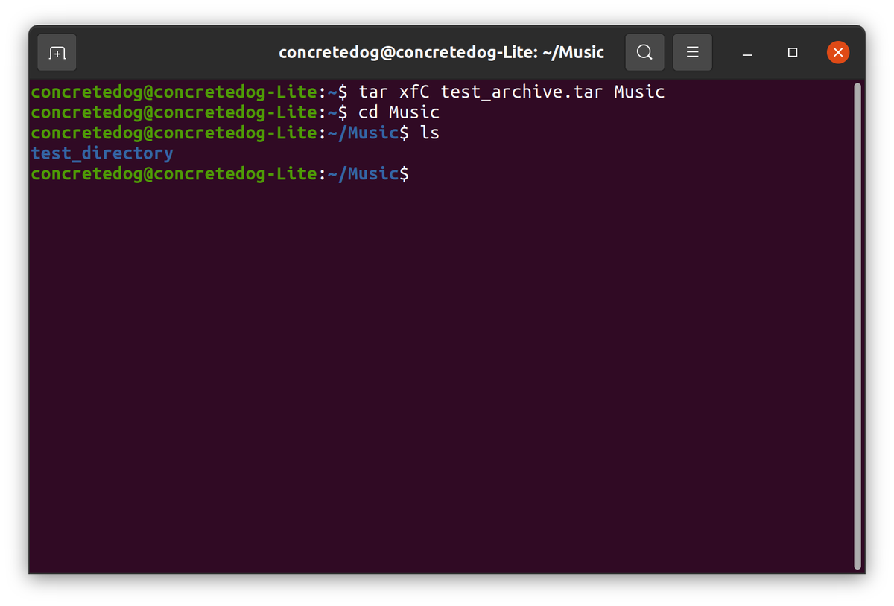The image size is (894, 606).
Task: Activate the find-in-terminal magnifier
Action: point(644,52)
